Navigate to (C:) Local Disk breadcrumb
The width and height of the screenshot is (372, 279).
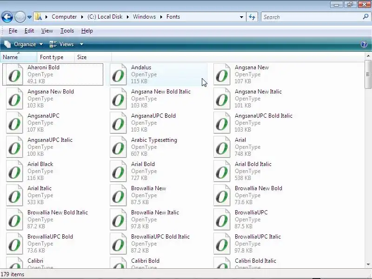105,17
